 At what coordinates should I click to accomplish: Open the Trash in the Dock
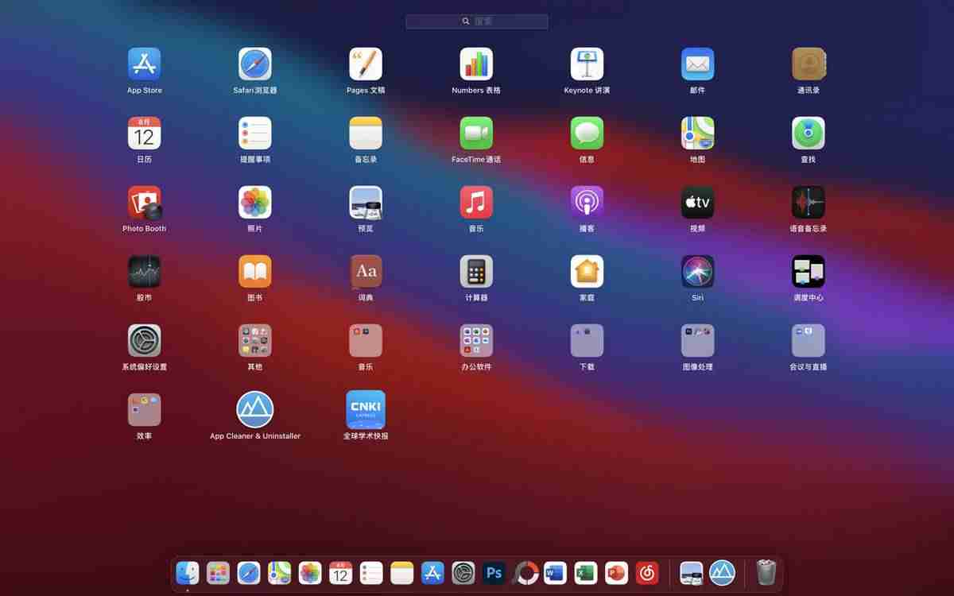pyautogui.click(x=766, y=573)
